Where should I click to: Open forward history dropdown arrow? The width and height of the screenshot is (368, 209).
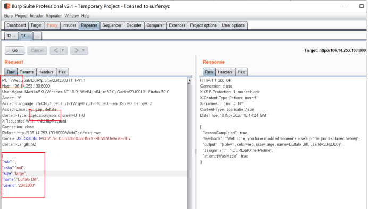tap(83, 50)
